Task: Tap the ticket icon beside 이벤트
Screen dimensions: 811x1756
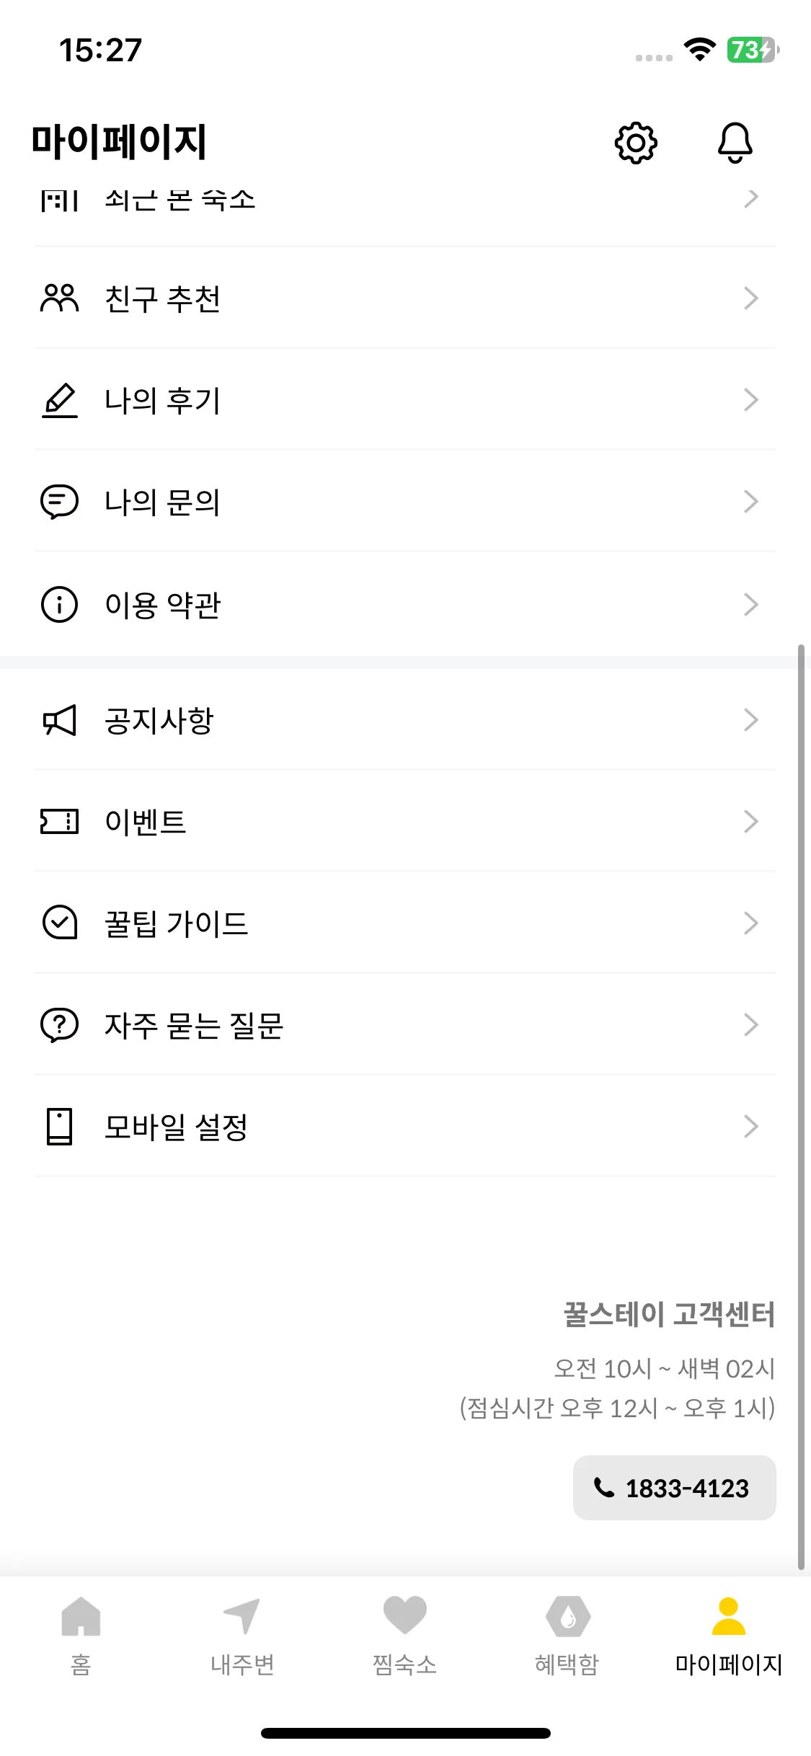Action: 59,821
